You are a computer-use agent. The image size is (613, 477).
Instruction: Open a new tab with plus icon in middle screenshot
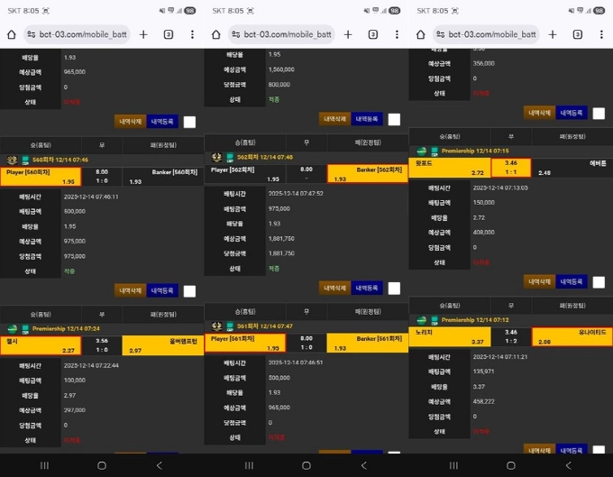tap(347, 34)
